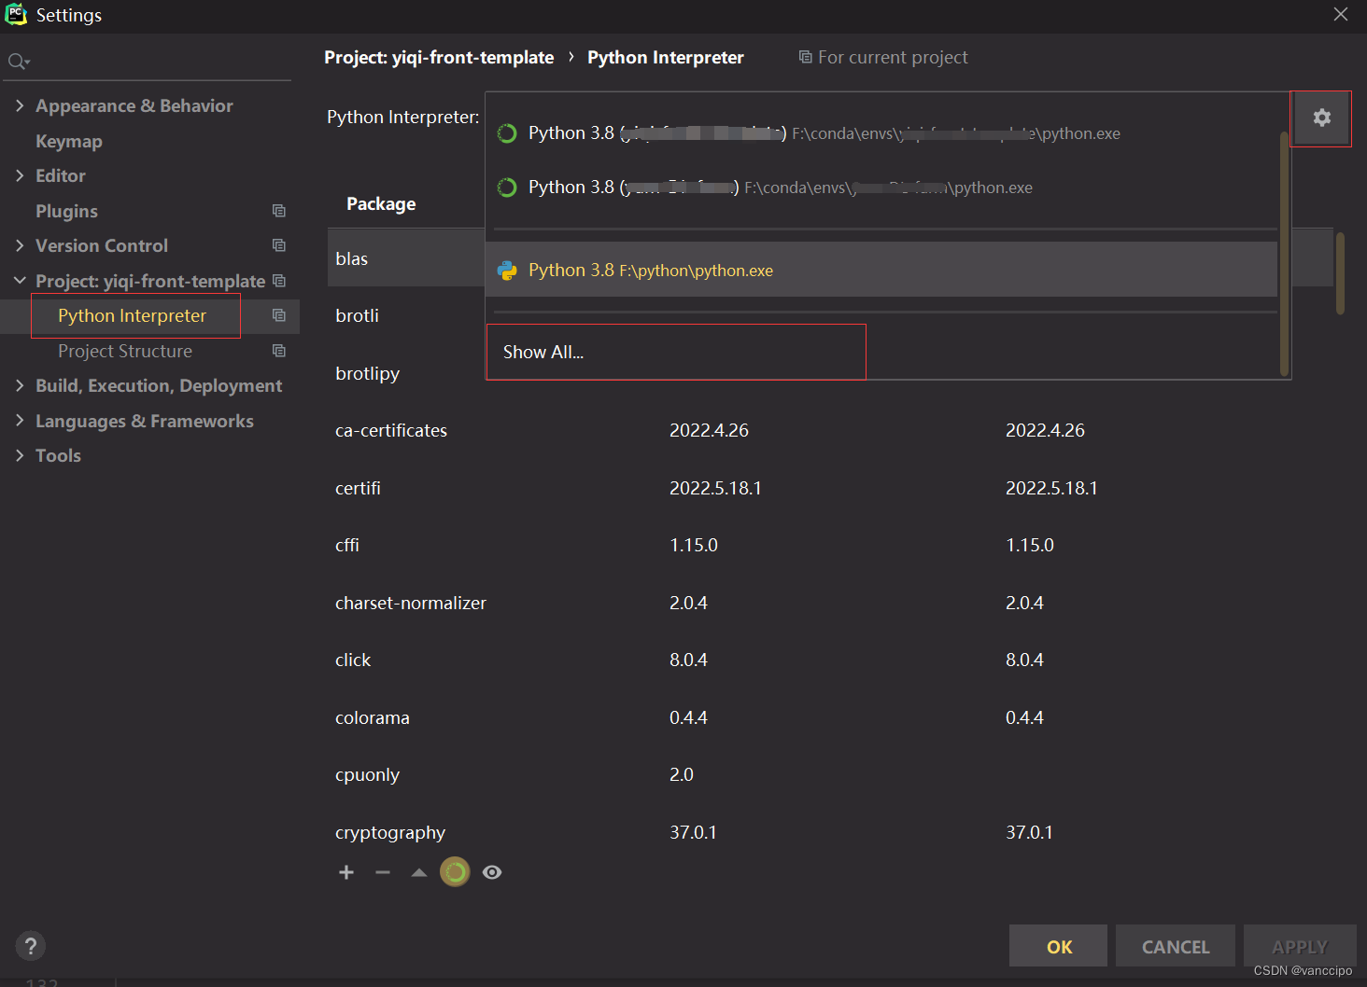Image resolution: width=1367 pixels, height=987 pixels.
Task: Expand Languages & Frameworks section
Action: pyautogui.click(x=20, y=421)
